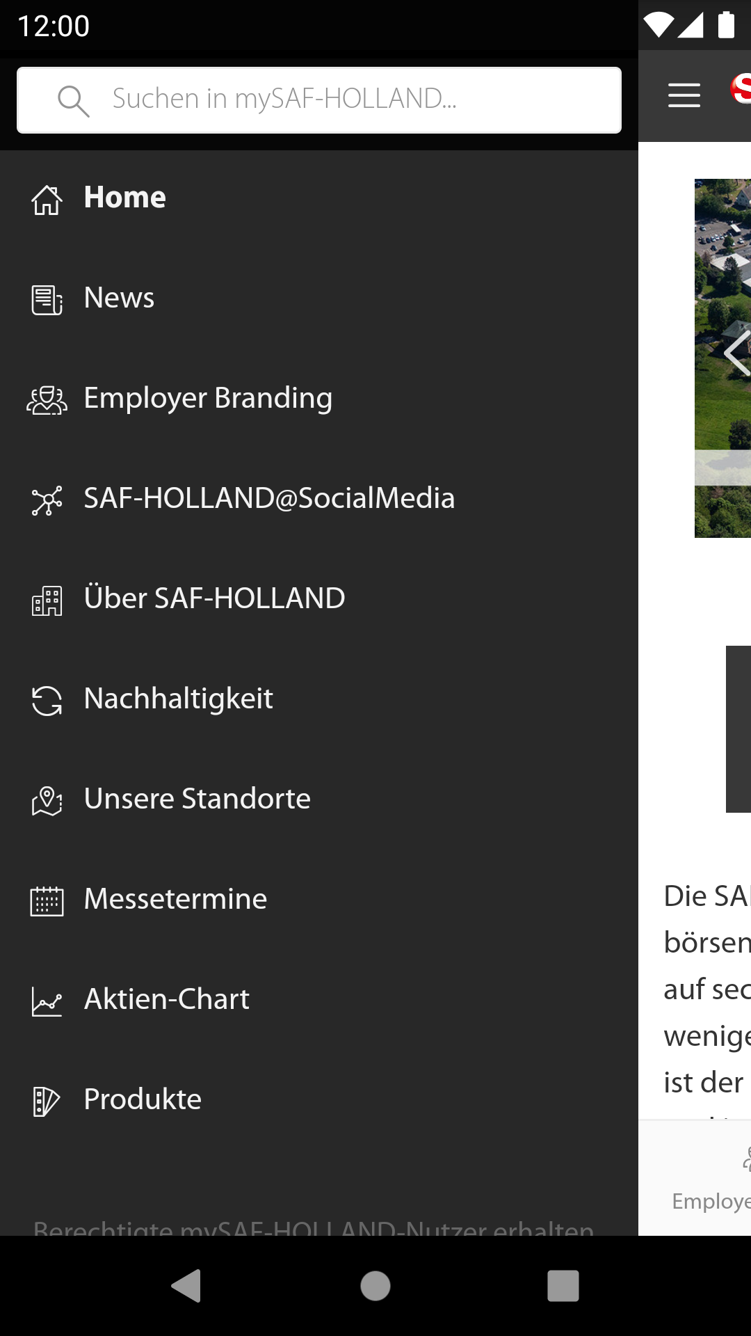Tap the SAF-HOLLAND logo in header
This screenshot has width=751, height=1336.
coord(741,88)
